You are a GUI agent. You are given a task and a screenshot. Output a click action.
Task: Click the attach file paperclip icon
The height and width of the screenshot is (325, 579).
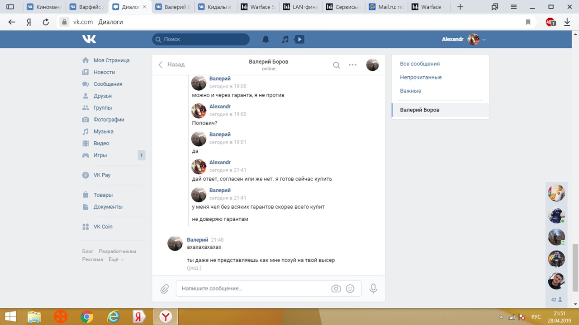pos(165,288)
